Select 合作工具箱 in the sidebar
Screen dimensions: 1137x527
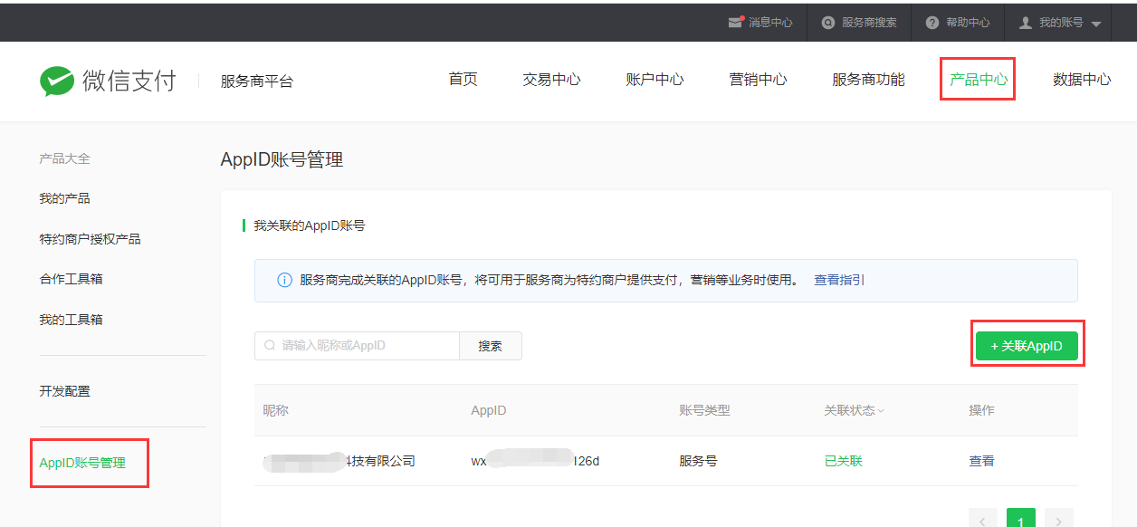pos(71,279)
